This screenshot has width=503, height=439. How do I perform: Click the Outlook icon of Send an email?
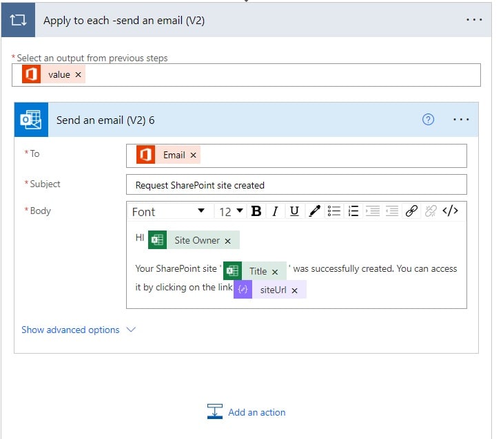[31, 120]
